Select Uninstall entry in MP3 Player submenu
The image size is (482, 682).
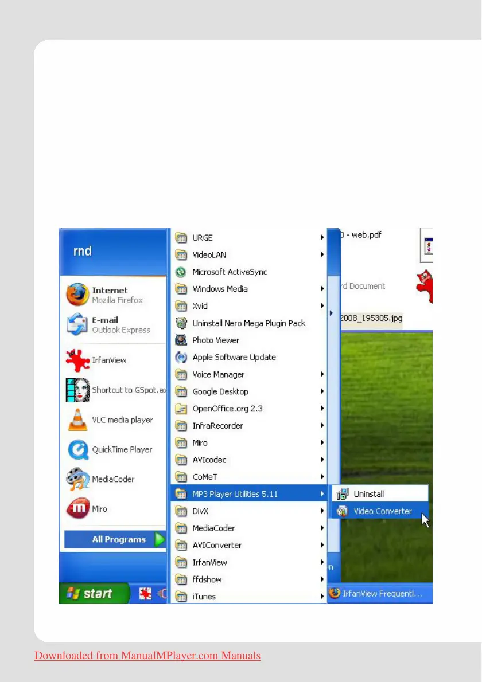(380, 494)
